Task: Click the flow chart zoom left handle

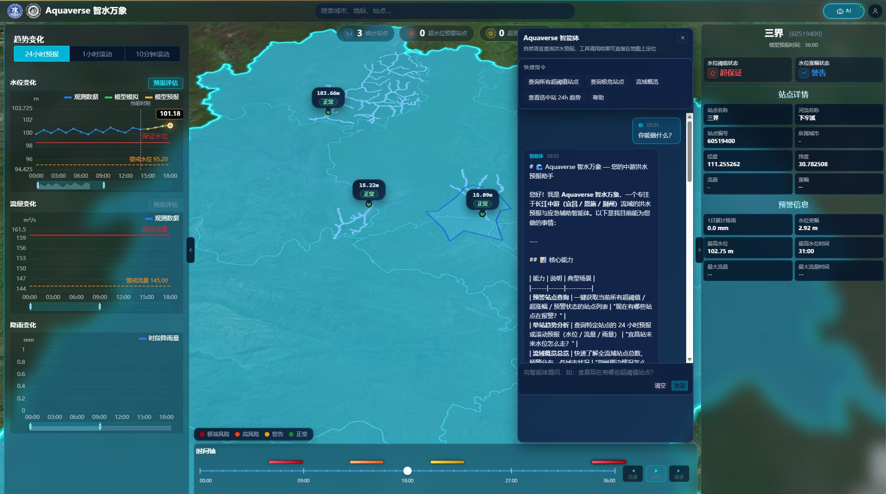Action: click(31, 306)
